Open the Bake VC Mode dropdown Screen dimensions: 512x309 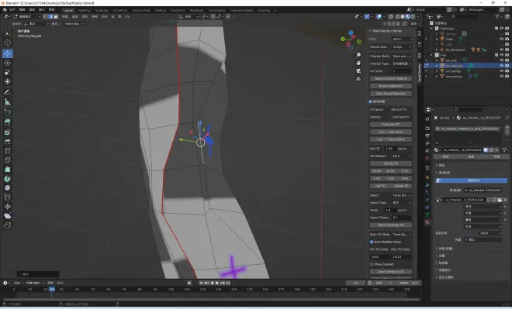402,235
